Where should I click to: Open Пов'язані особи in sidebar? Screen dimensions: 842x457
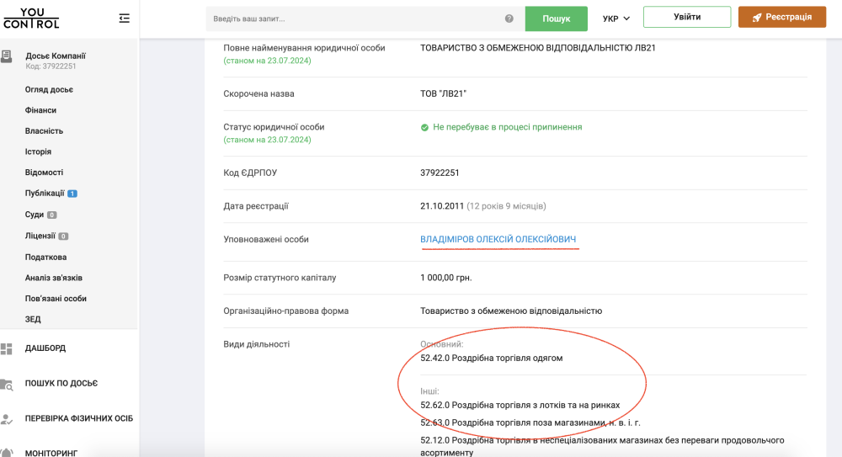pyautogui.click(x=56, y=299)
